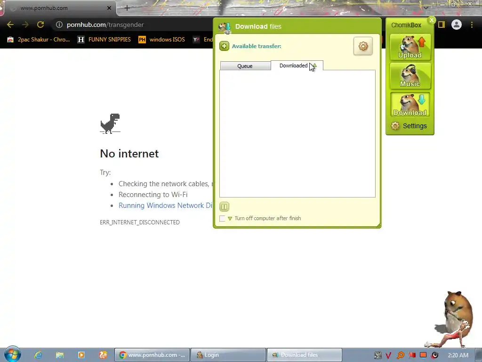Click the Chrome address bar URL
This screenshot has width=482, height=362.
(105, 25)
